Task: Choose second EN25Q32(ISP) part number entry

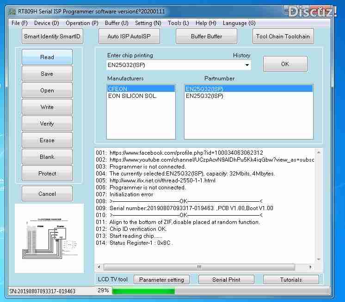Action: coord(204,96)
